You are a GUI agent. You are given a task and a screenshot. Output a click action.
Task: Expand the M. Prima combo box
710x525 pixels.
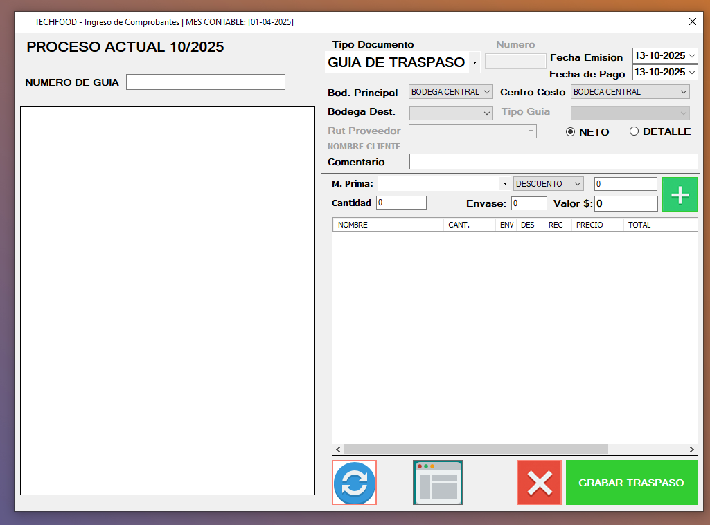(x=505, y=184)
